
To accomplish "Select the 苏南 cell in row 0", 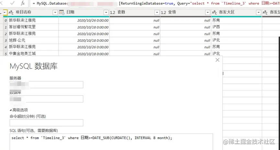I will click(237, 20).
